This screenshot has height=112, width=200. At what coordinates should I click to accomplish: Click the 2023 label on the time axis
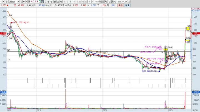(39, 110)
